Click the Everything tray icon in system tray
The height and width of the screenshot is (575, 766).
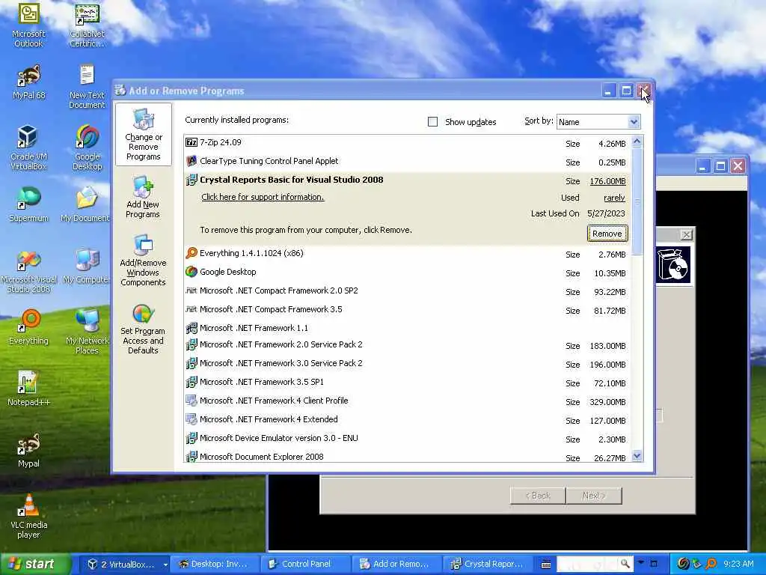pos(711,564)
